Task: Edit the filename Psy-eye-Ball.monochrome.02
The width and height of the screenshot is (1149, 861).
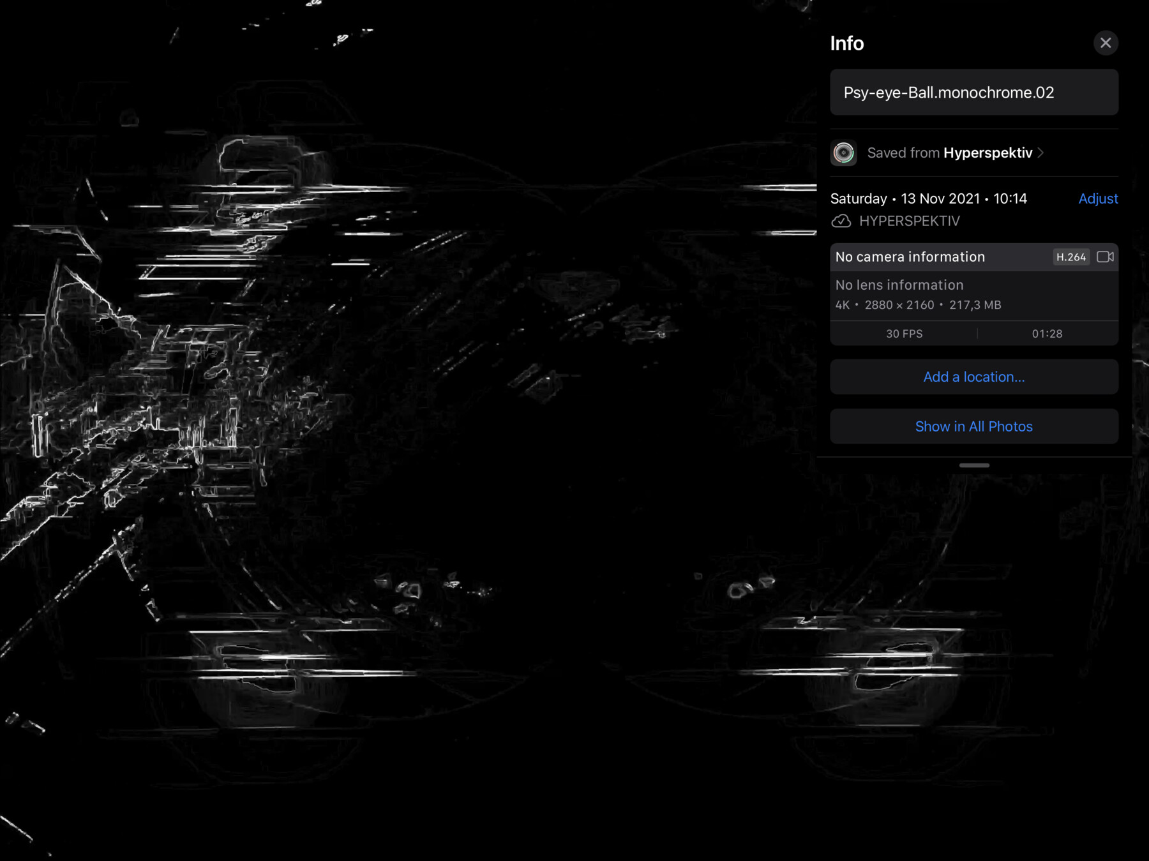Action: [x=973, y=93]
